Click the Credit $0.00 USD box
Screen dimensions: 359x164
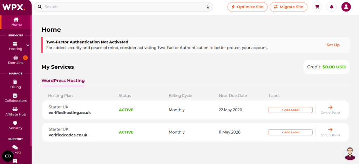tap(326, 67)
